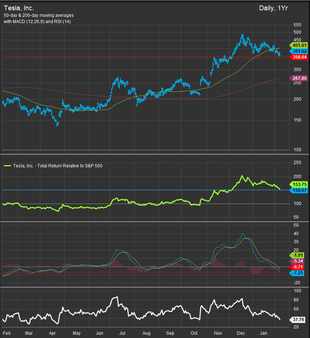The width and height of the screenshot is (310, 338).
Task: Click the Jul label on the time axis
Action: tap(122, 333)
